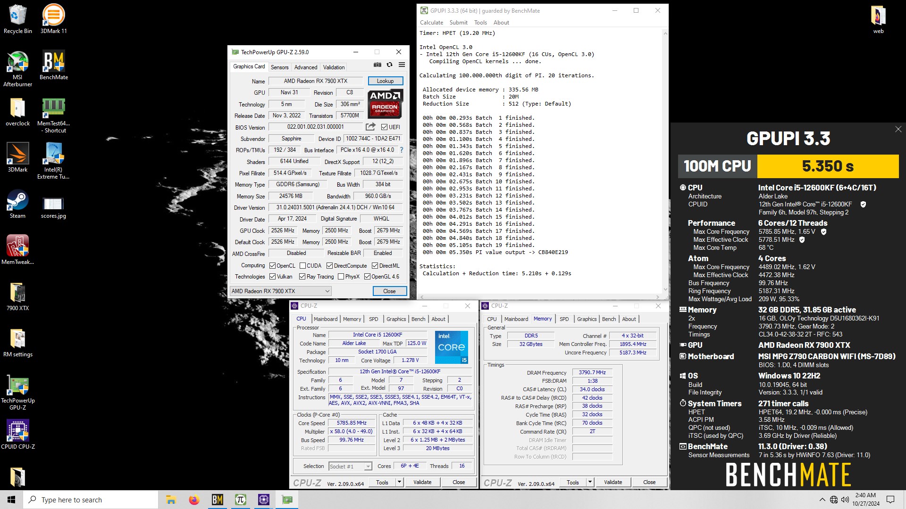The height and width of the screenshot is (509, 906).
Task: Open the Calculate menu in GPUPI
Action: point(431,23)
